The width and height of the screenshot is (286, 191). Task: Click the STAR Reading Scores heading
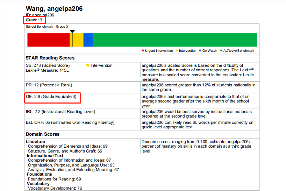50,58
